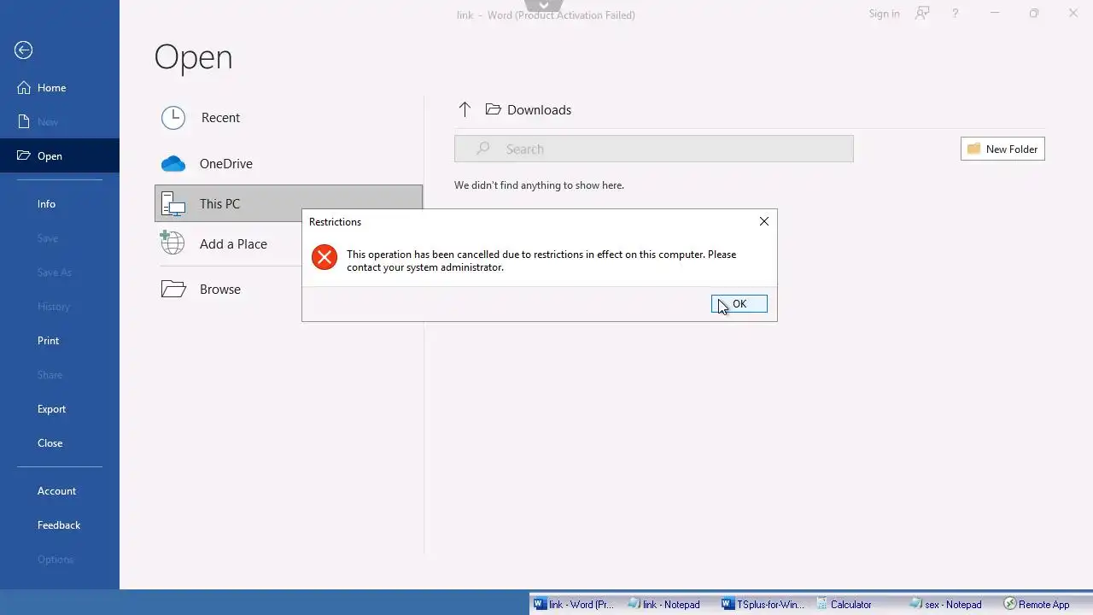Screen dimensions: 1093x615
Task: Select the This PC location
Action: tap(289, 203)
